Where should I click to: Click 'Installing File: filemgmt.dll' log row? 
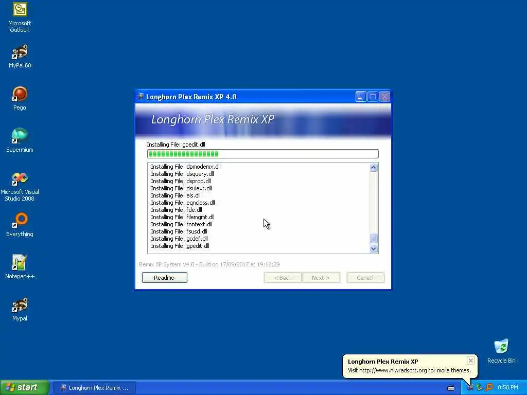tap(183, 217)
